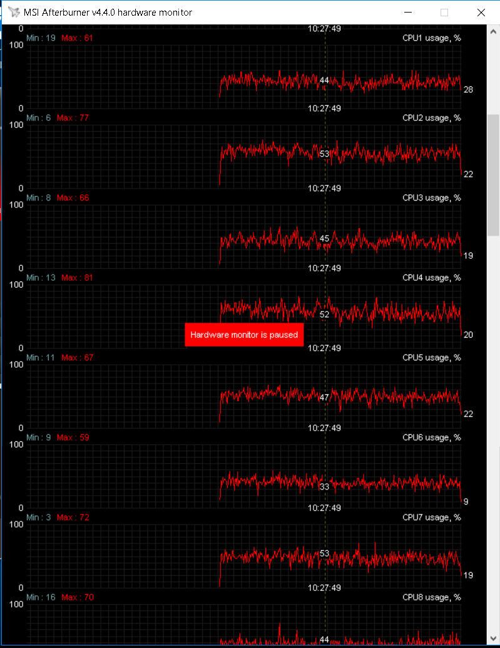
Task: Click the Max : 77 value
Action: tap(73, 118)
